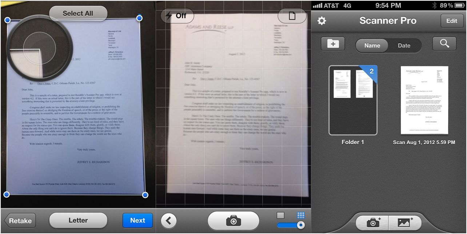Sort documents by Name

click(372, 46)
